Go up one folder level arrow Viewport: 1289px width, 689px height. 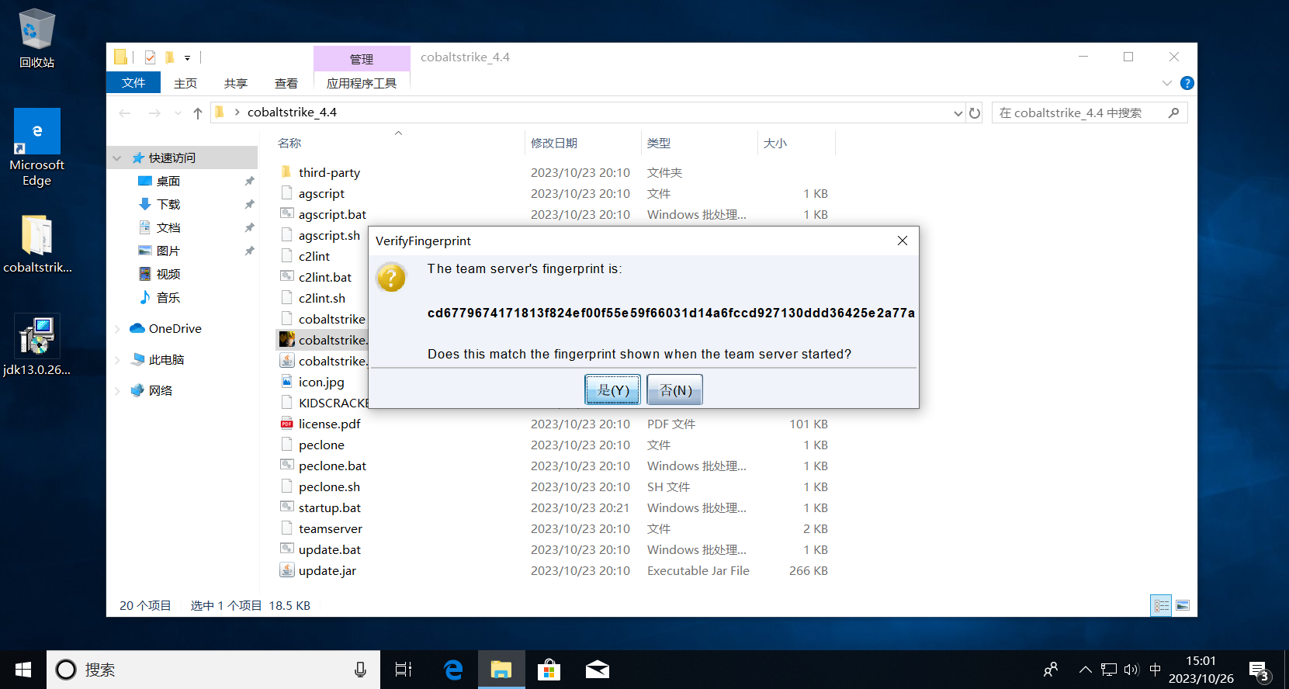pyautogui.click(x=198, y=113)
